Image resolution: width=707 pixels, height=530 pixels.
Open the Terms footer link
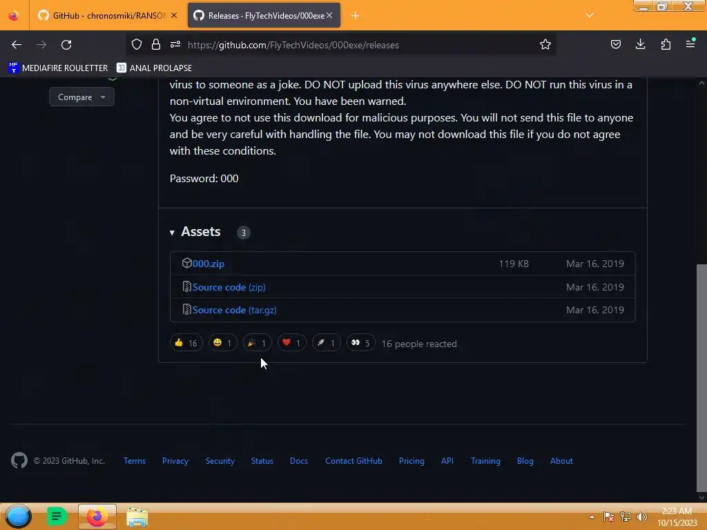[x=135, y=460]
